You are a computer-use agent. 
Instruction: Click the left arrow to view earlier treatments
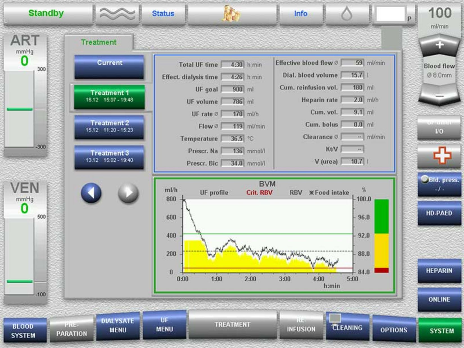point(91,193)
